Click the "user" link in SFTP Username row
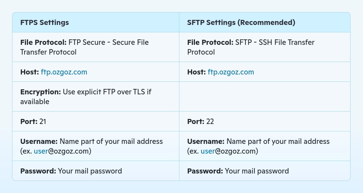The height and width of the screenshot is (193, 363). [207, 151]
